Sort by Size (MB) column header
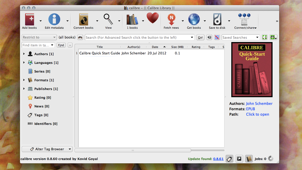This screenshot has width=302, height=170. coord(177,47)
